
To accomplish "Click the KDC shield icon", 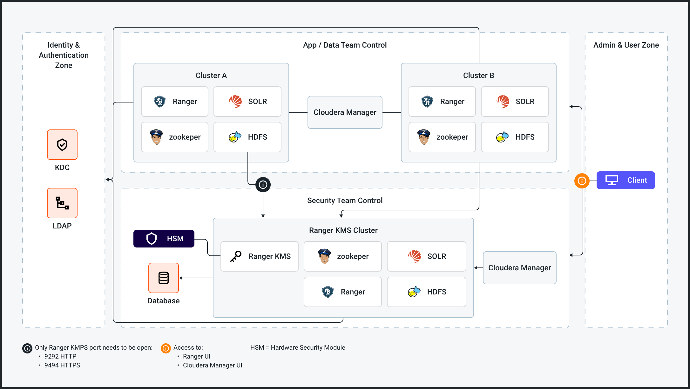I will [x=62, y=145].
